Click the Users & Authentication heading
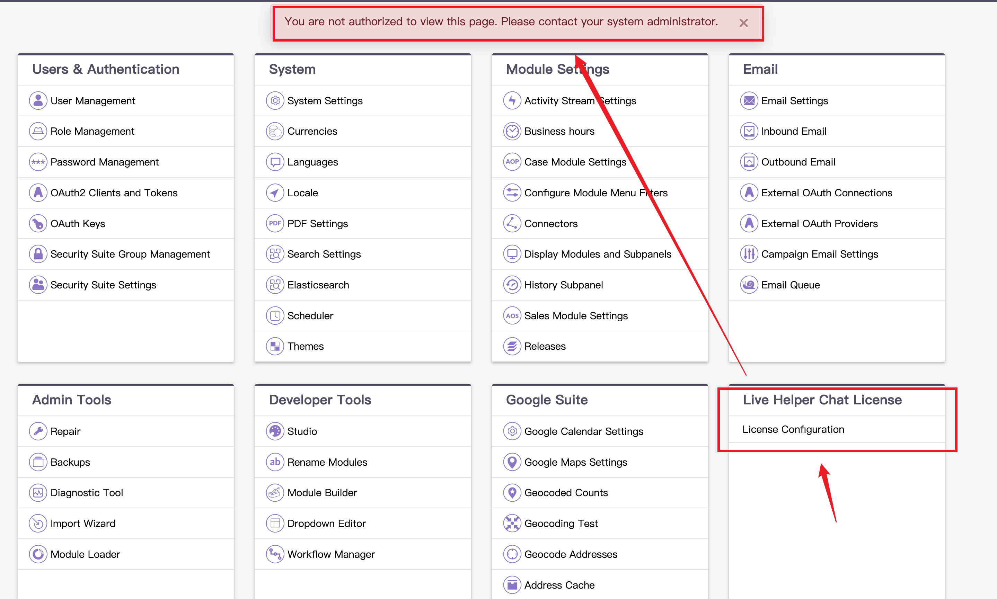This screenshot has width=997, height=599. coord(105,69)
